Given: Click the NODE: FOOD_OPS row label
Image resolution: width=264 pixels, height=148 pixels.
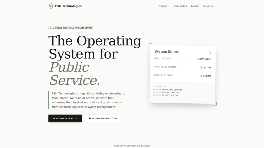Looking at the screenshot, I should pyautogui.click(x=163, y=59).
